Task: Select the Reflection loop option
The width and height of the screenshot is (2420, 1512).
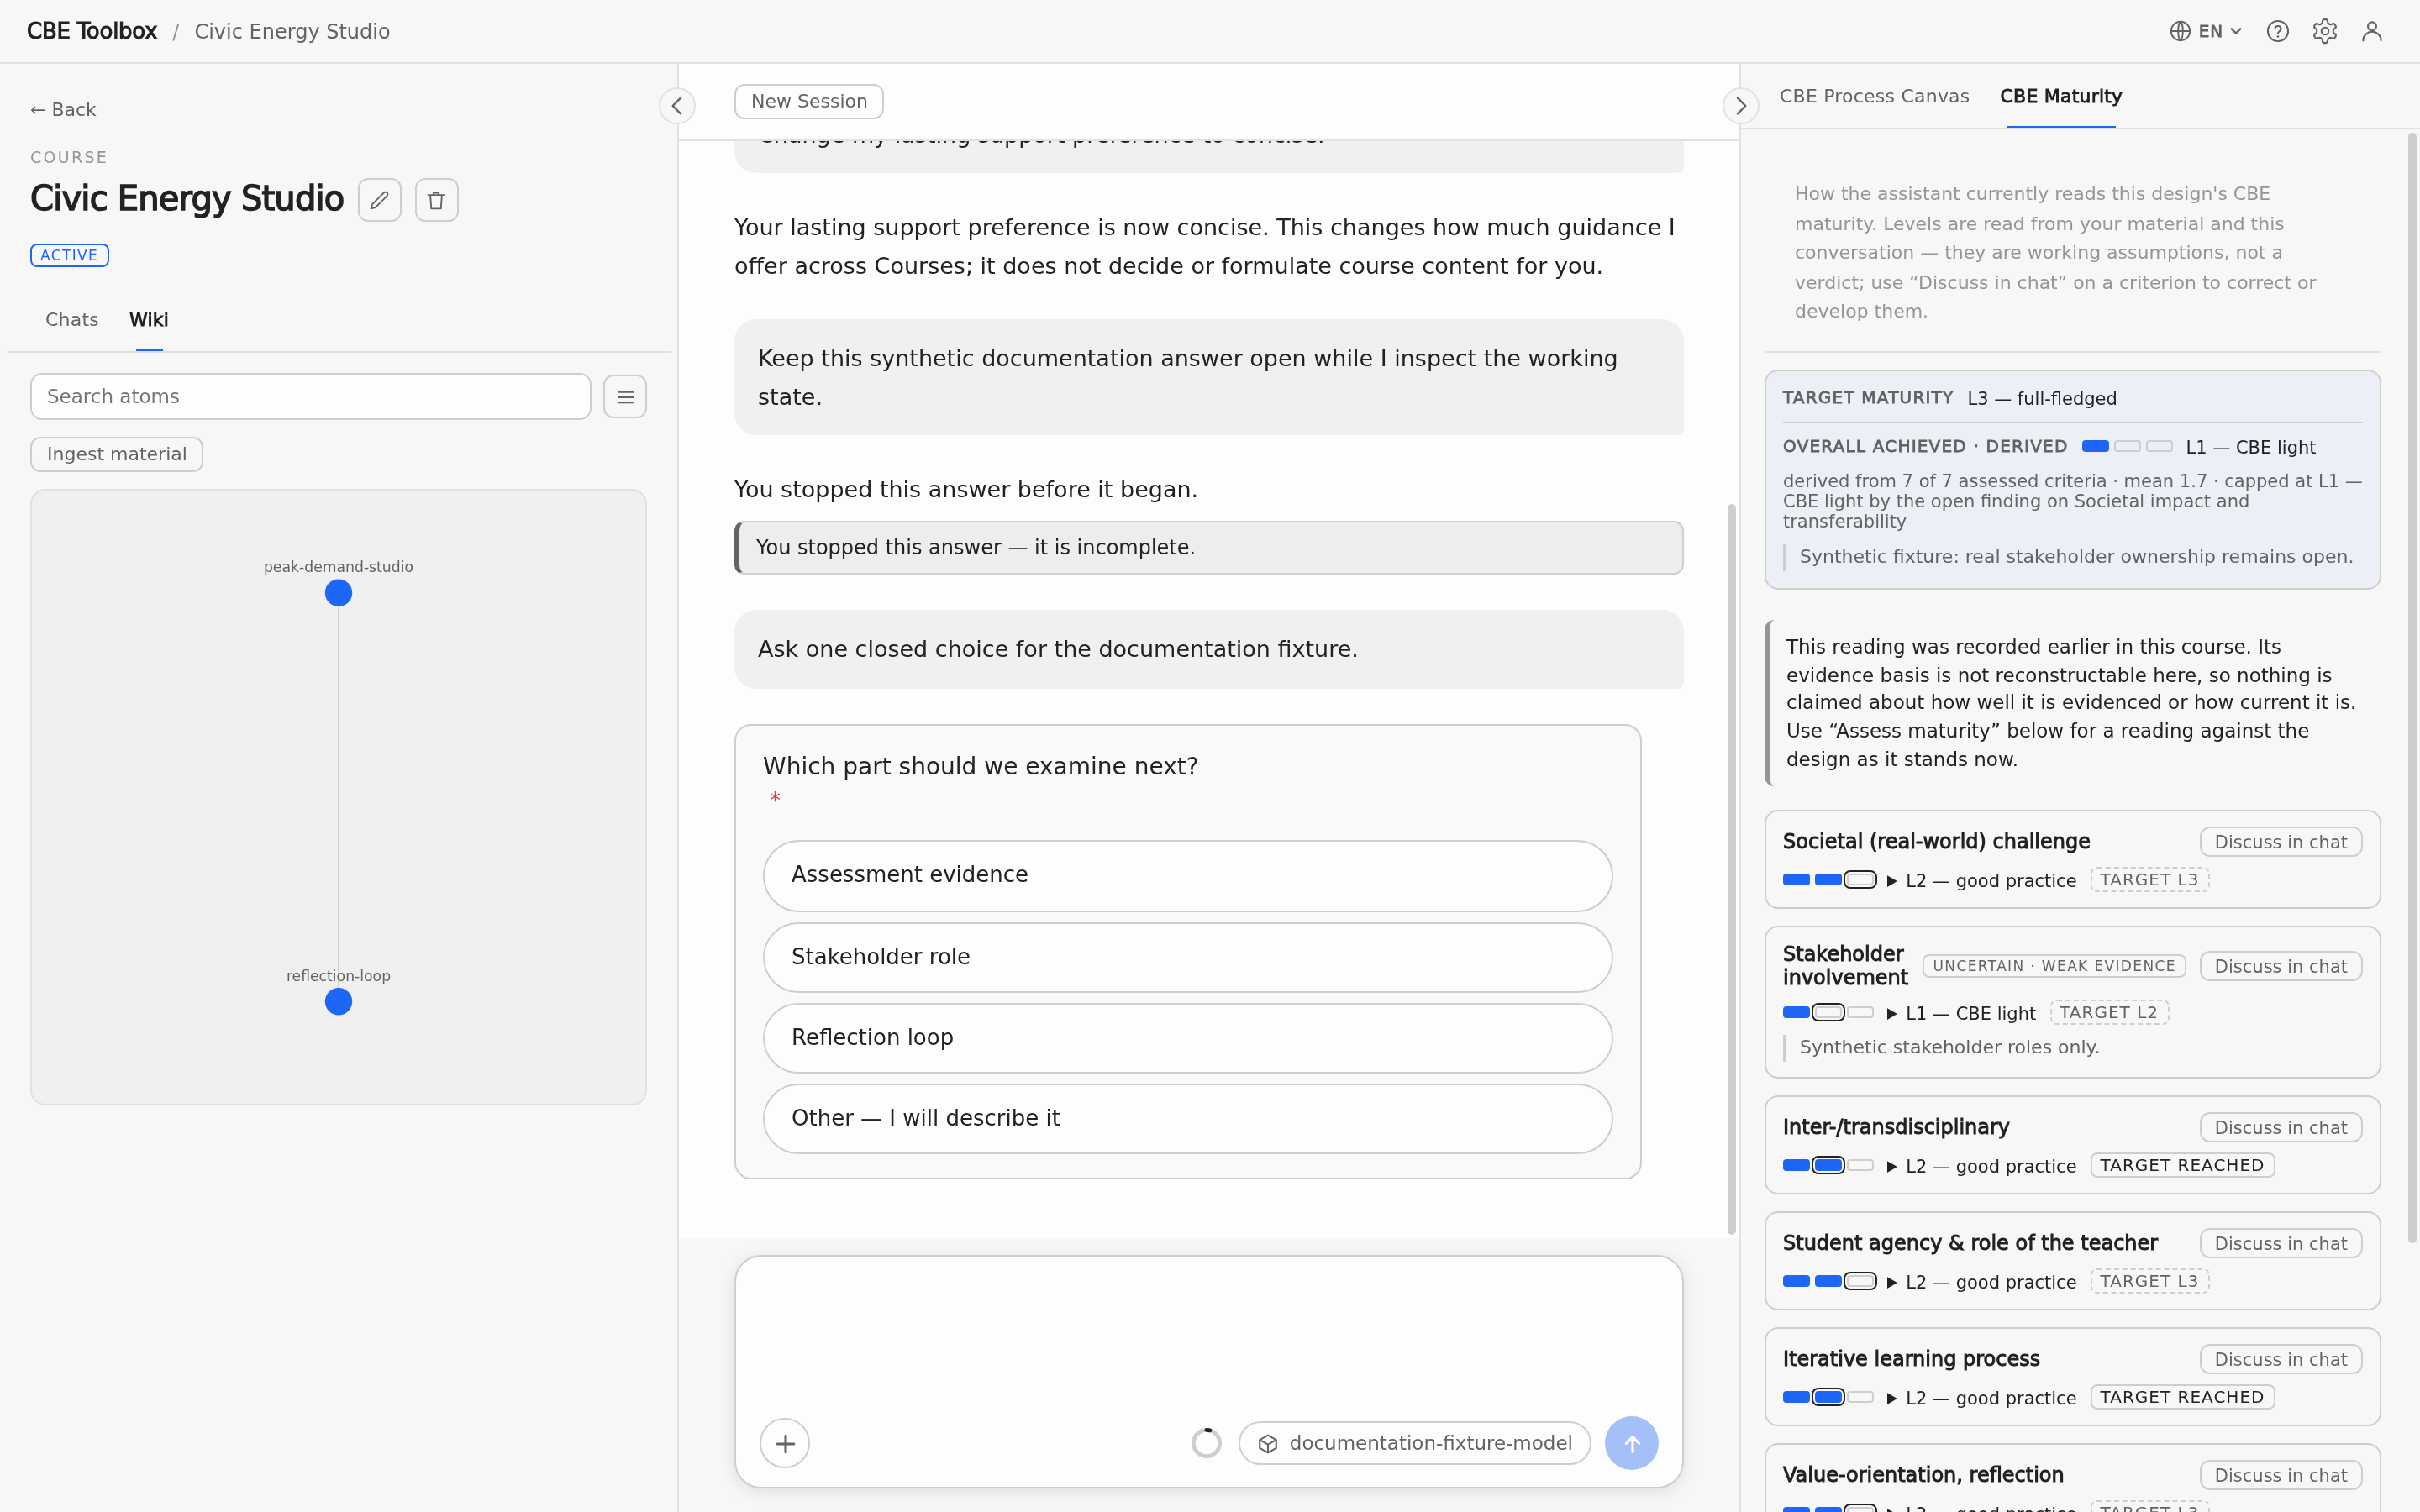Action: point(1187,1038)
